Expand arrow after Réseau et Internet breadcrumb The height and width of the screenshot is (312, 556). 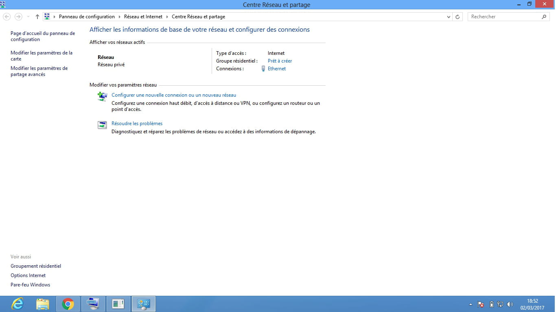(167, 17)
